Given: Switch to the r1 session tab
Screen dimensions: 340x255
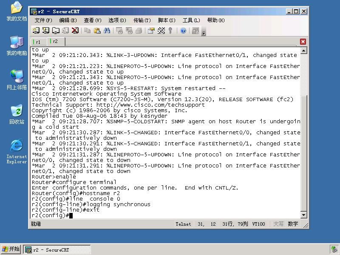Looking at the screenshot, I should tap(39, 42).
